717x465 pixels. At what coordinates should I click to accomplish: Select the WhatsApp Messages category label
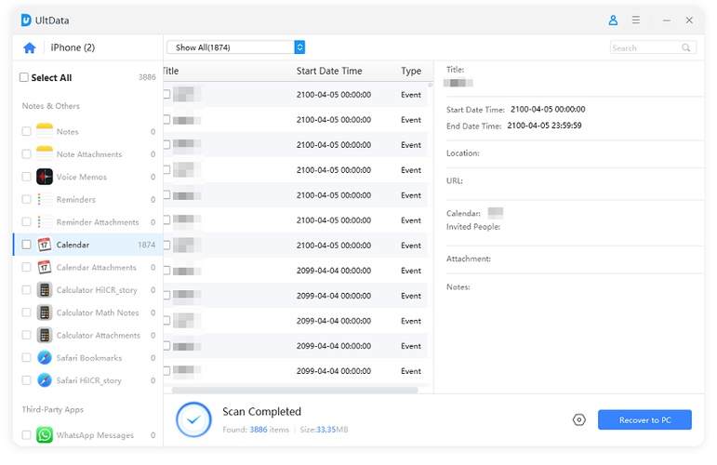tap(95, 435)
